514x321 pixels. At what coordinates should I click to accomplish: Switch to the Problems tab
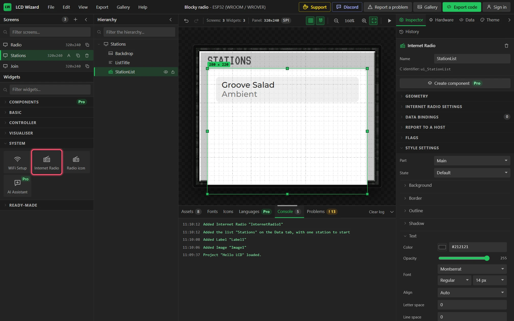(322, 212)
